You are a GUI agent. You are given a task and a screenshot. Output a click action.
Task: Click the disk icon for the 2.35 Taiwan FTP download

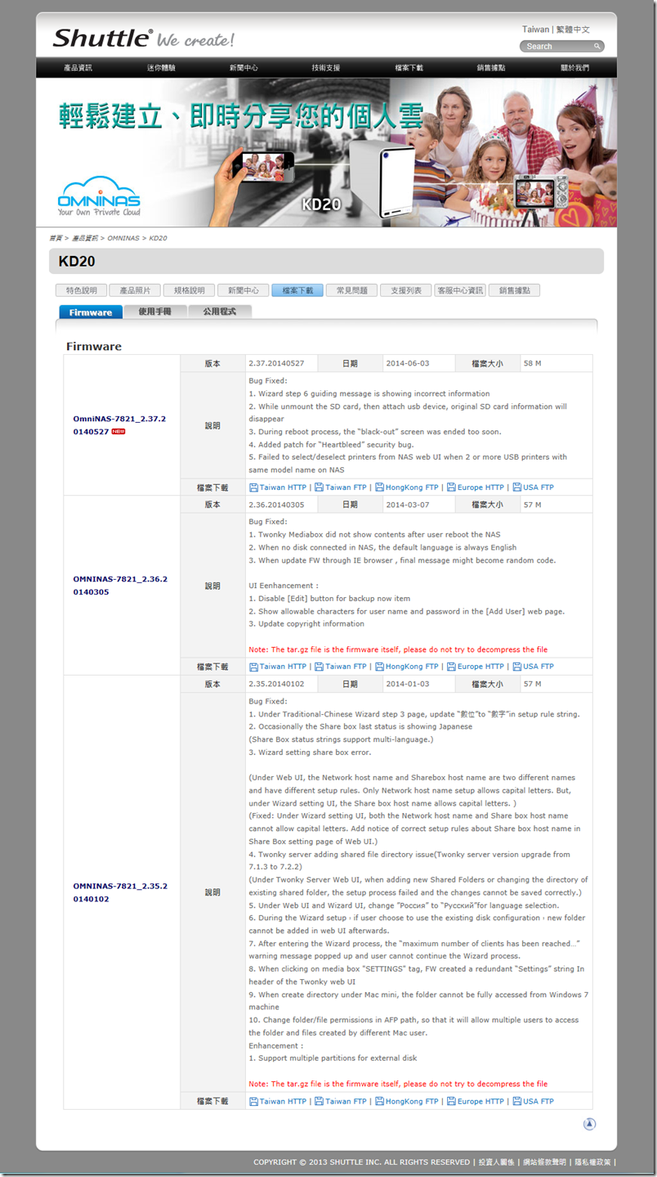pyautogui.click(x=320, y=1102)
